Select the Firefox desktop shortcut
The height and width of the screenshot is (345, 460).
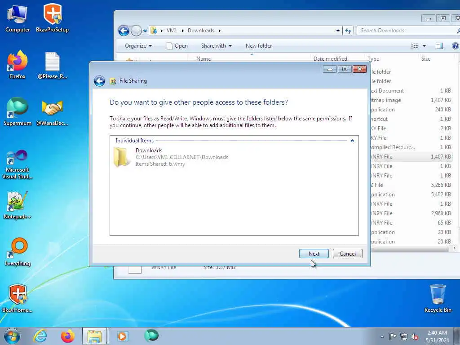coord(18,65)
